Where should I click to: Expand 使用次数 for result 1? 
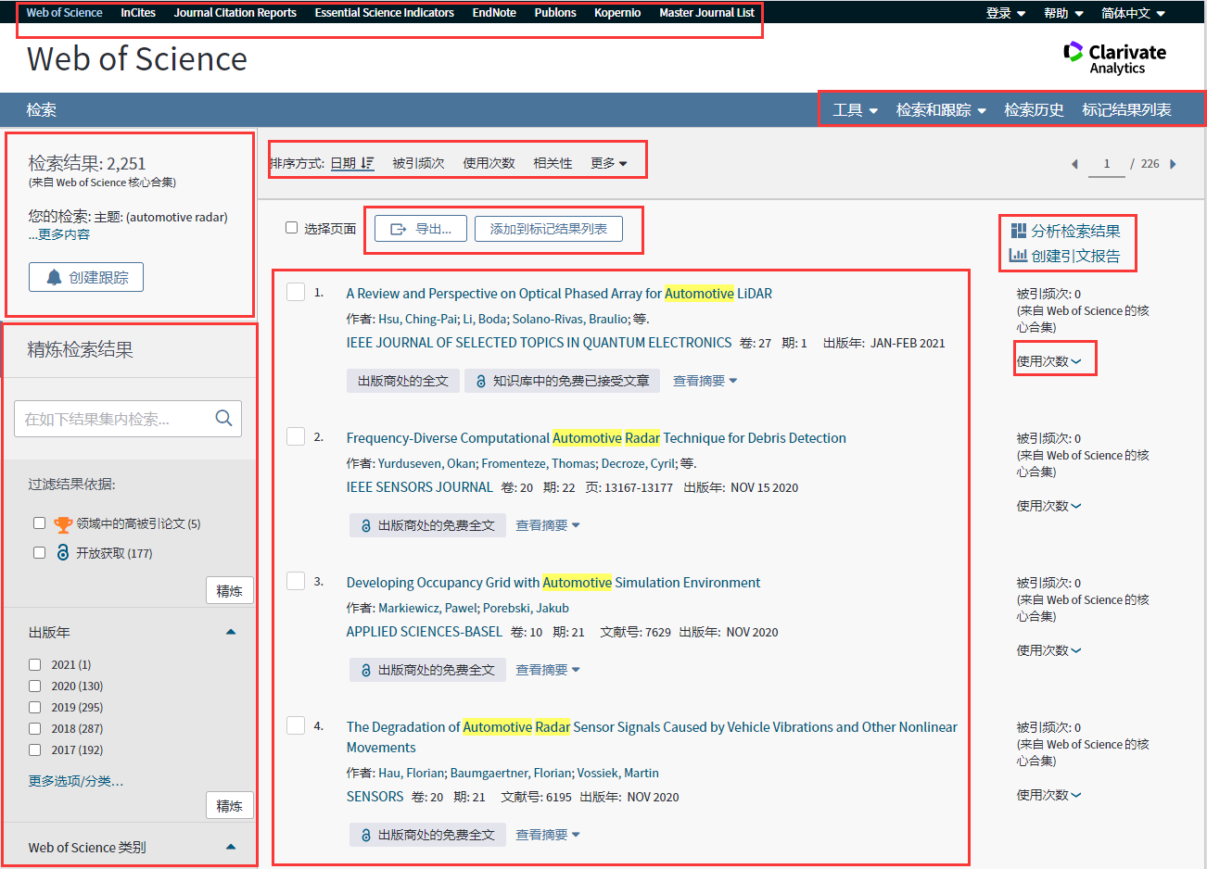pos(1048,361)
